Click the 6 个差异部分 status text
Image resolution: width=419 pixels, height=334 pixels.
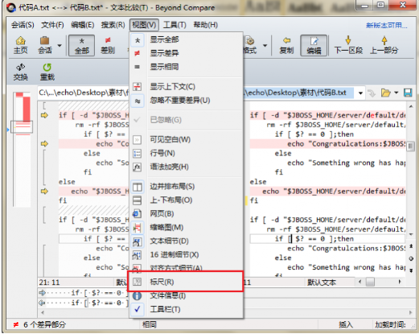44,325
